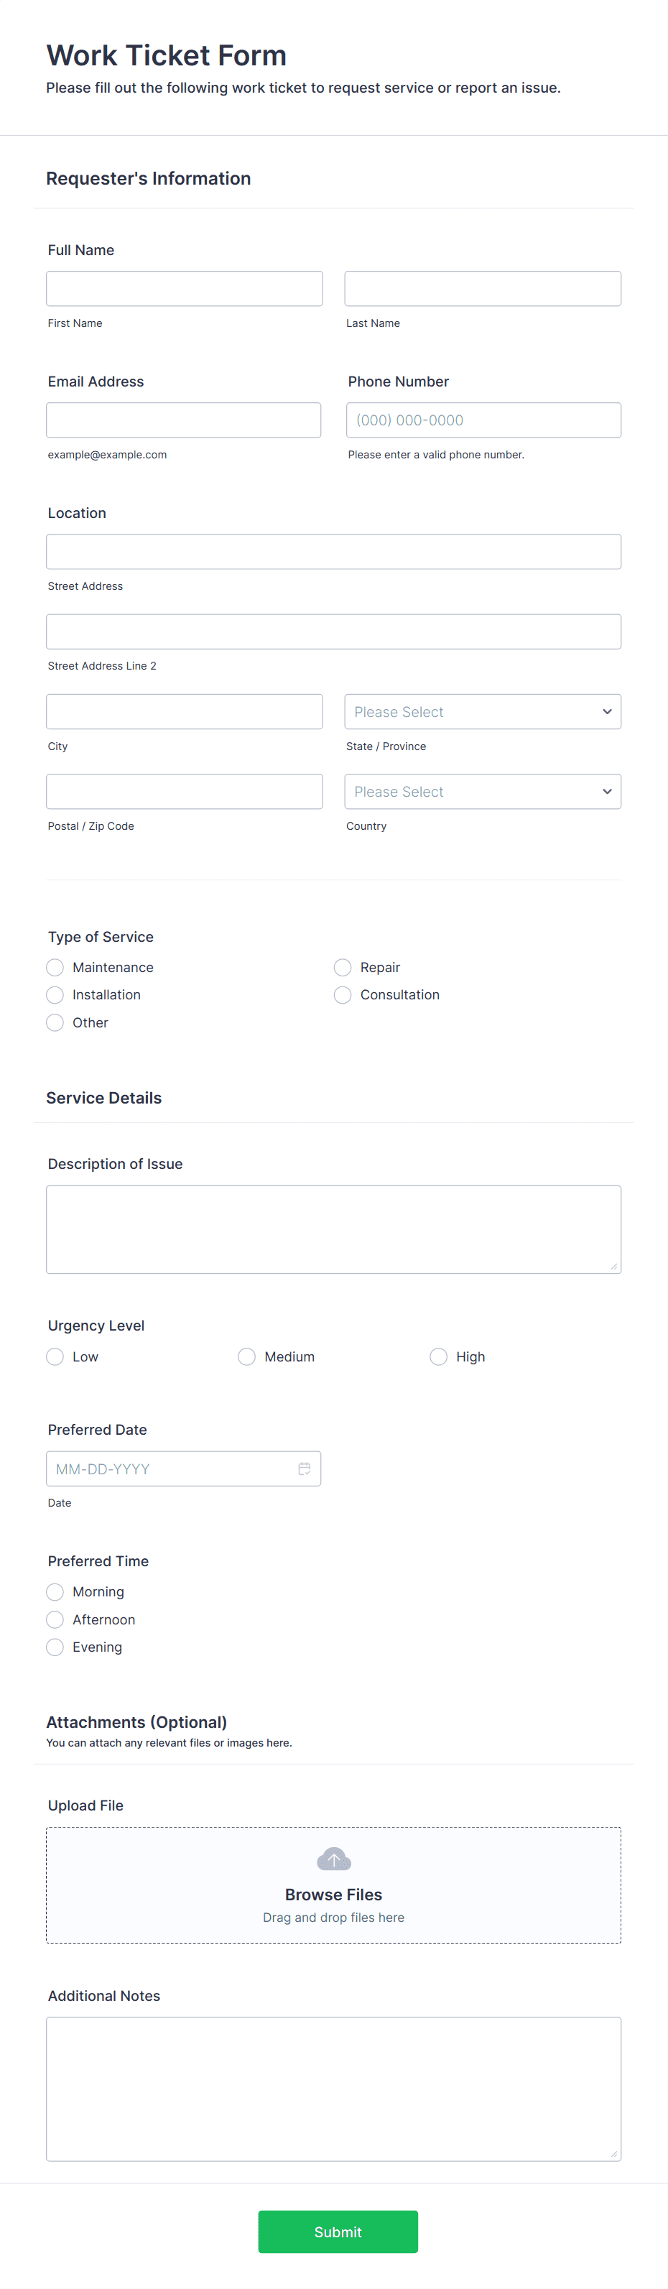Set Urgency Level to High
The height and width of the screenshot is (2289, 668).
pyautogui.click(x=438, y=1356)
